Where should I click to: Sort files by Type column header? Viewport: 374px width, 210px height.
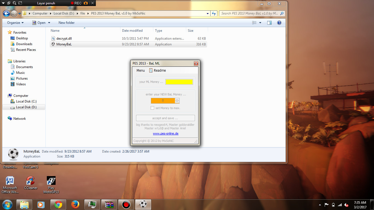169,31
